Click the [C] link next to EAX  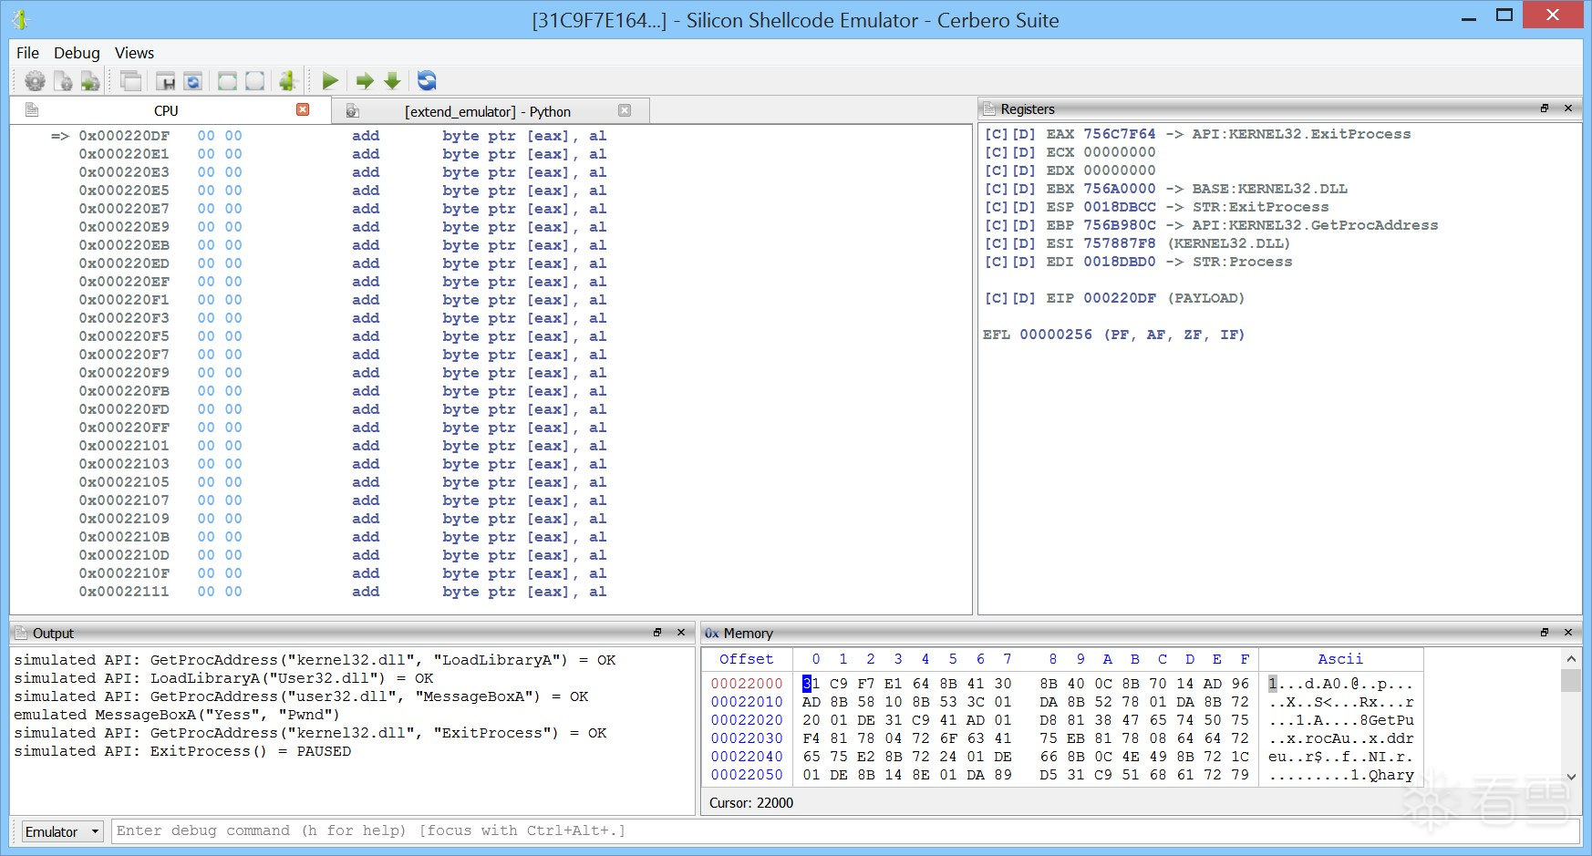pos(996,134)
